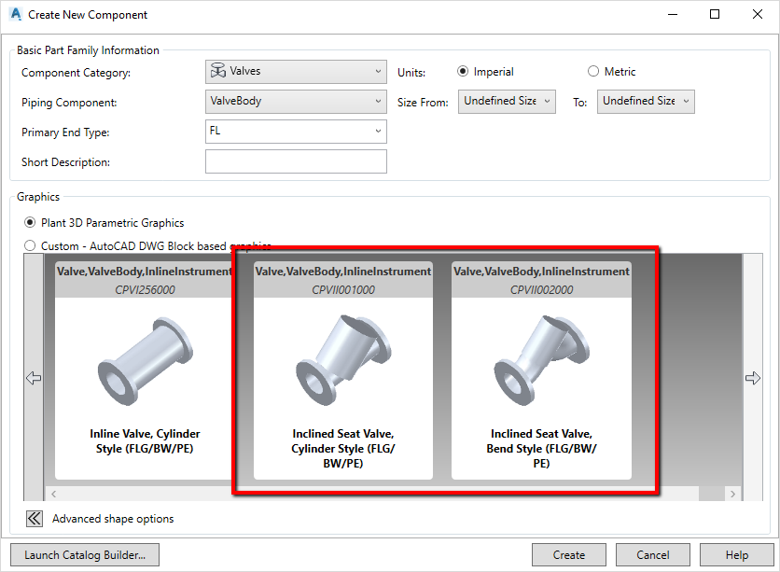The image size is (780, 572).
Task: Select the Inline Valve Cylinder Style thumbnail
Action: [x=145, y=370]
